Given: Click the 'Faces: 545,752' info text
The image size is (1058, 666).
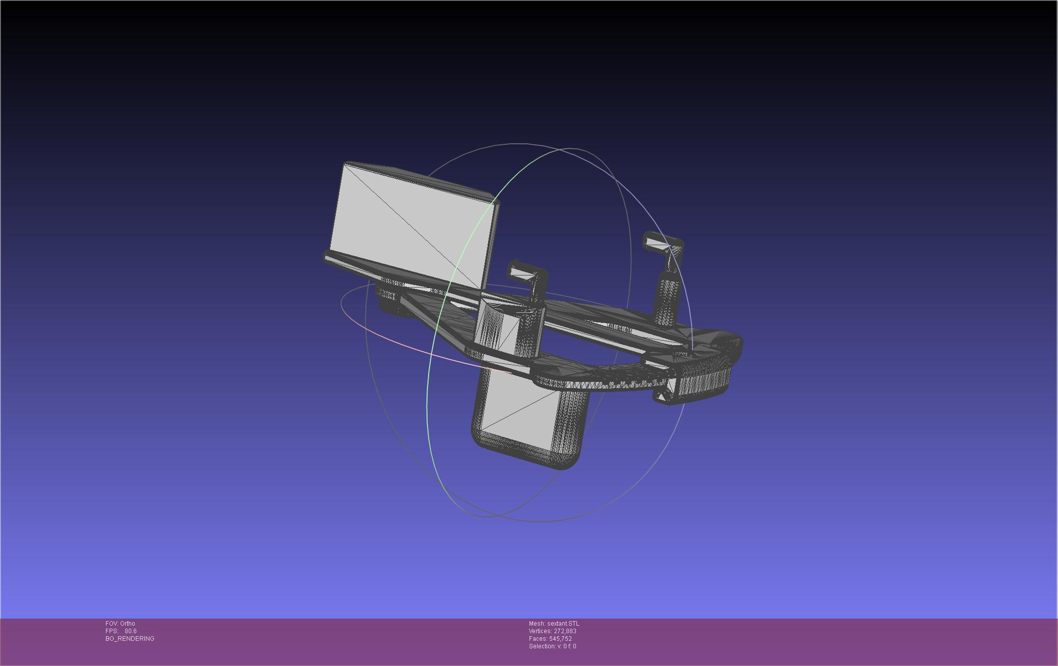Looking at the screenshot, I should 550,639.
